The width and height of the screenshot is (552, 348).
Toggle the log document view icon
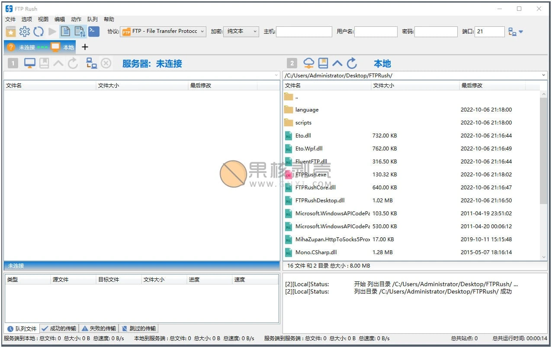(x=65, y=32)
